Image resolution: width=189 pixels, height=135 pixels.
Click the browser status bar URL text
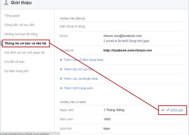[x=25, y=134]
